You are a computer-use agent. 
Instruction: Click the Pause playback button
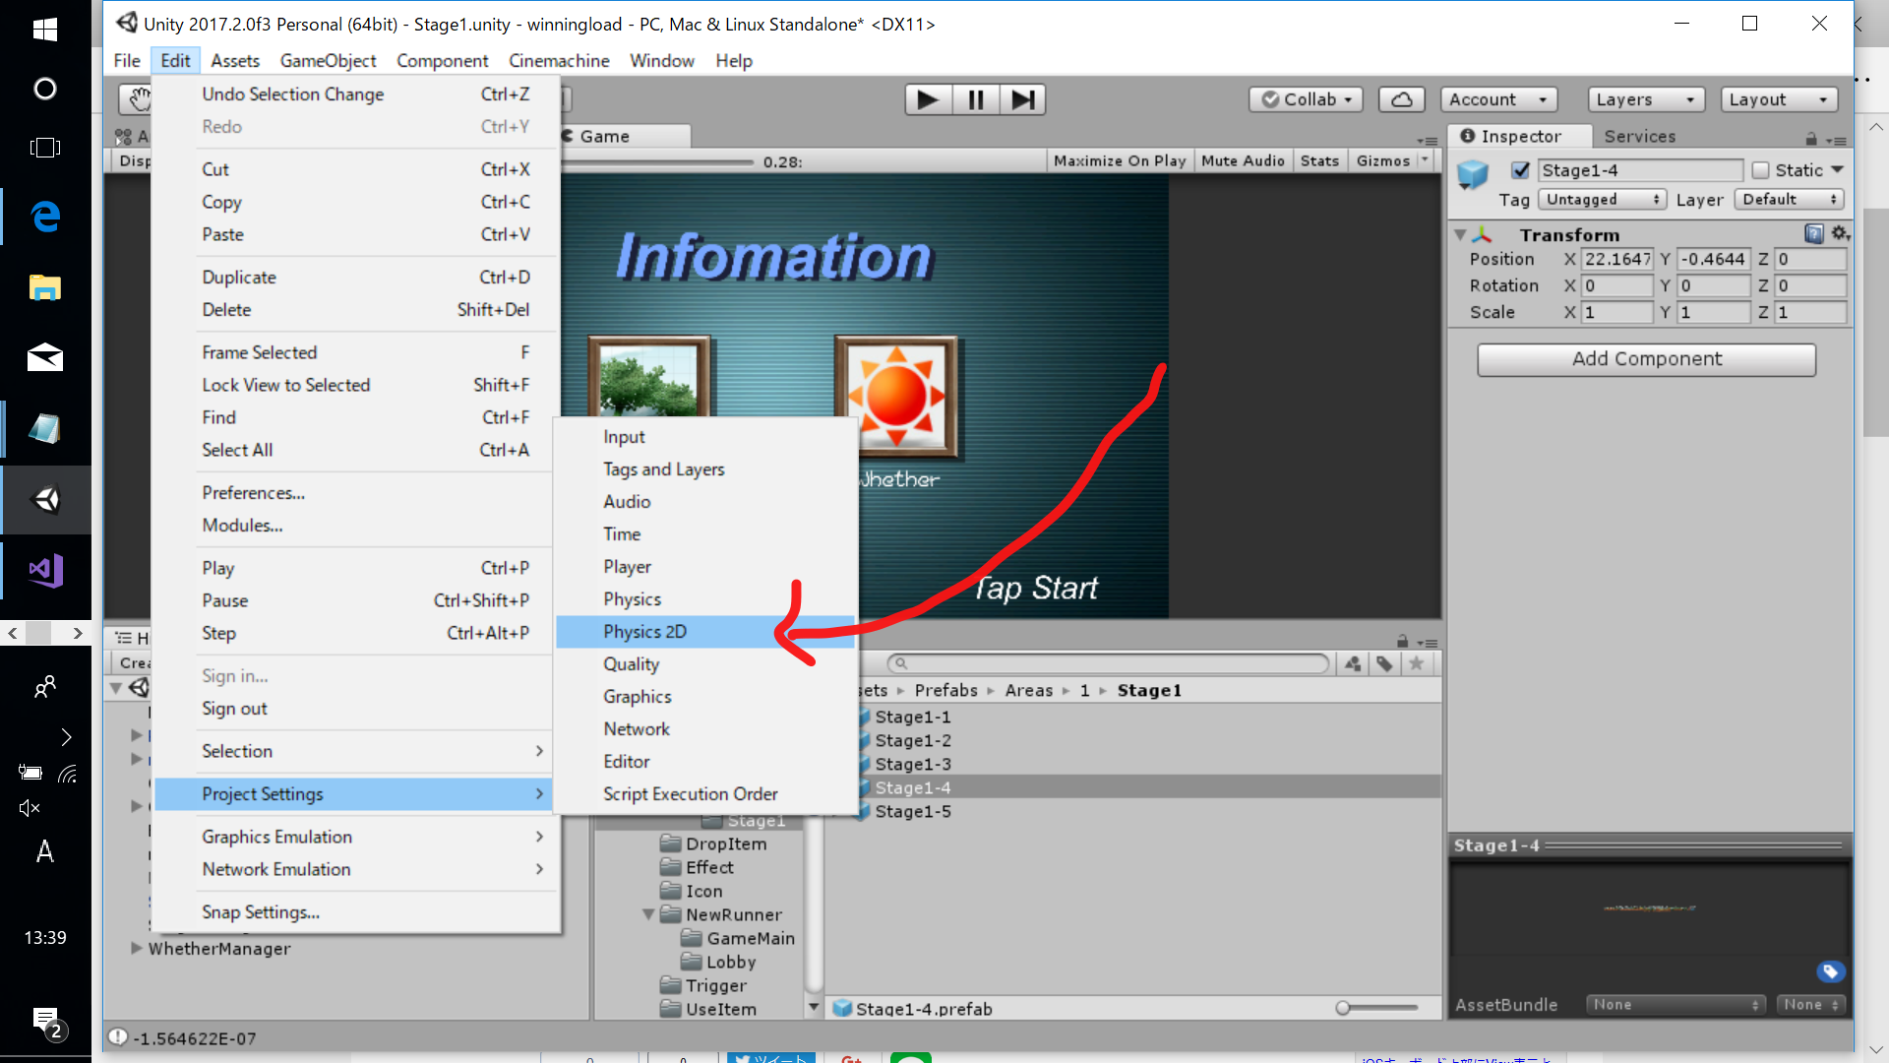[976, 99]
